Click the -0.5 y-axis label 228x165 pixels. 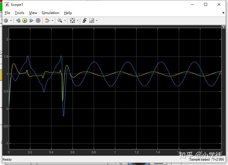click(5, 126)
